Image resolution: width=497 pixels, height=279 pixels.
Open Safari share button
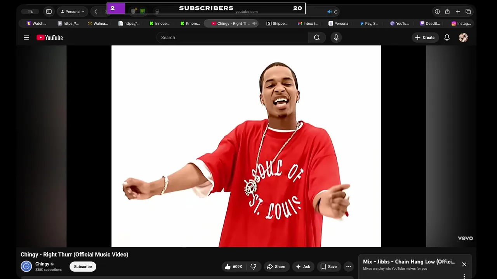(x=447, y=12)
